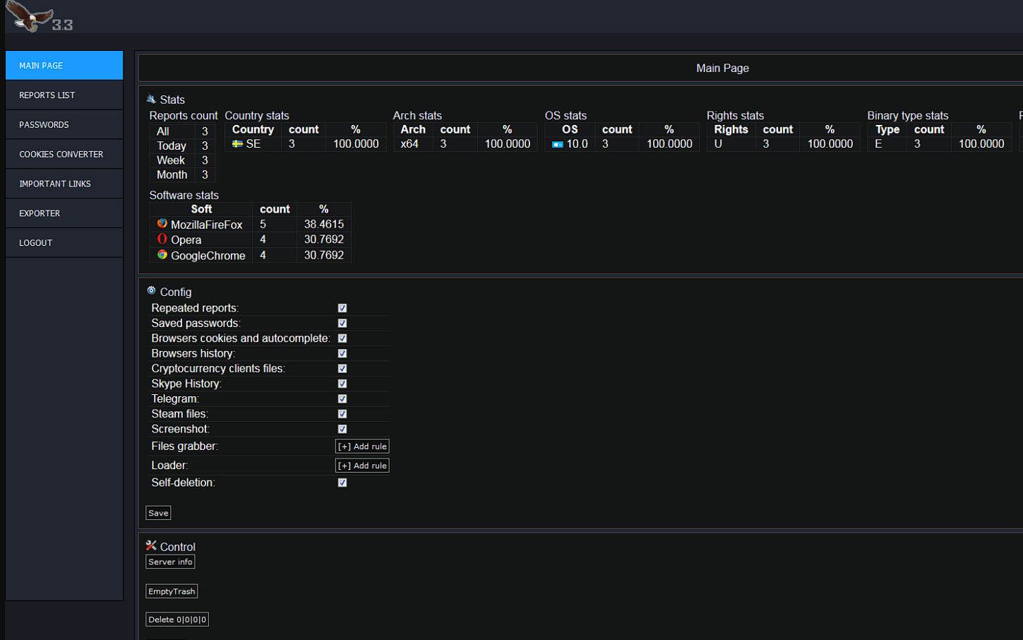Viewport: 1023px width, 640px height.
Task: Click the 'Soft' column header
Action: pos(201,209)
